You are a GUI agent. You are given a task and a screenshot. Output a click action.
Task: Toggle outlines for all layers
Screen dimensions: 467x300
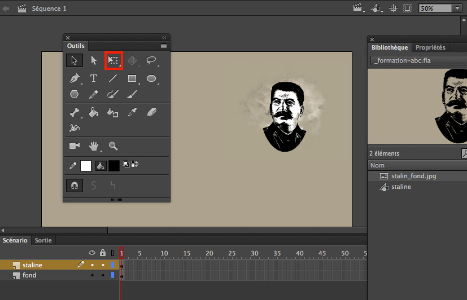point(112,253)
